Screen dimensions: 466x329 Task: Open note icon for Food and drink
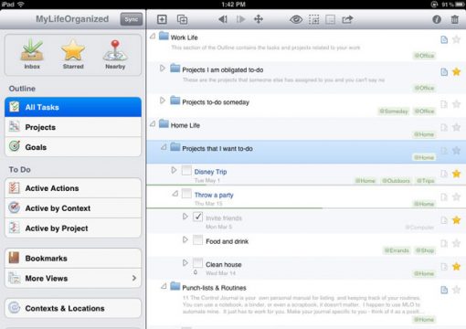click(444, 243)
